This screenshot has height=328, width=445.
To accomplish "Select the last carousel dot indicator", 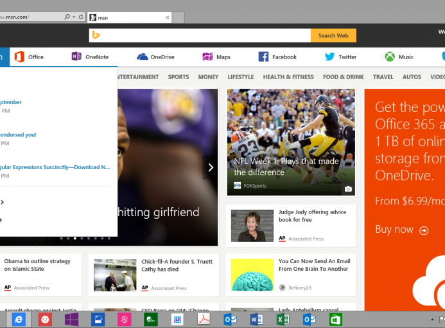I will point(109,239).
